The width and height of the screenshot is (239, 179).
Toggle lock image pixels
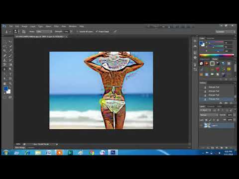click(210, 120)
